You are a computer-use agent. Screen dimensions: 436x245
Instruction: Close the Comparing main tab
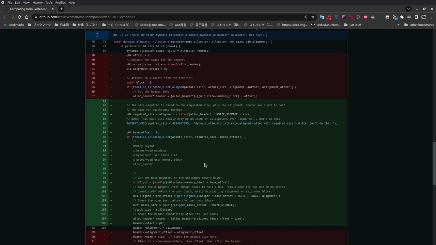coord(53,9)
